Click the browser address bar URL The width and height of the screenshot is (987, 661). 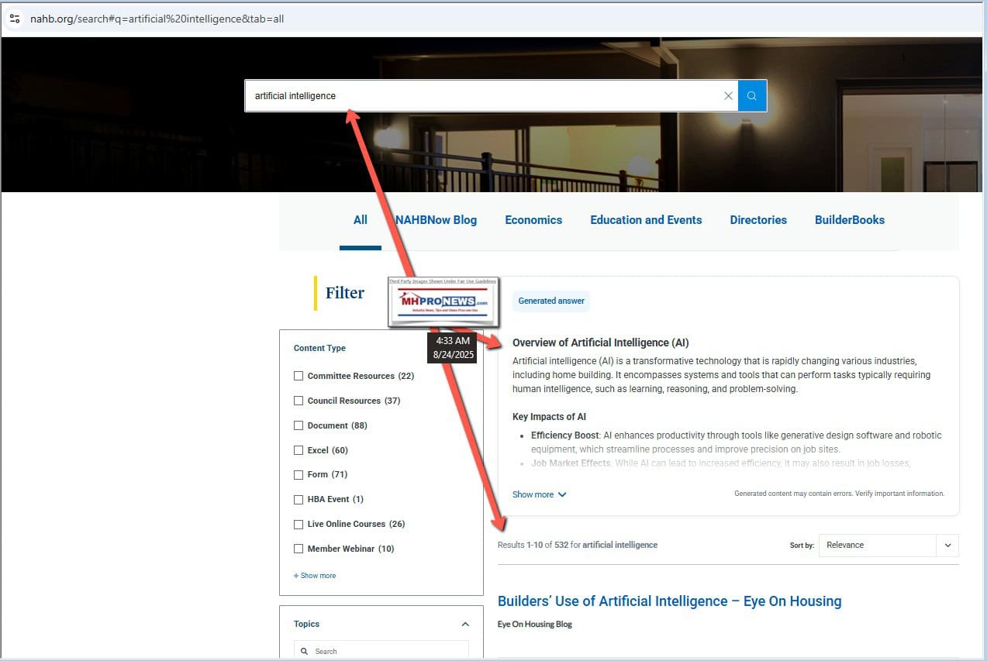tap(157, 19)
